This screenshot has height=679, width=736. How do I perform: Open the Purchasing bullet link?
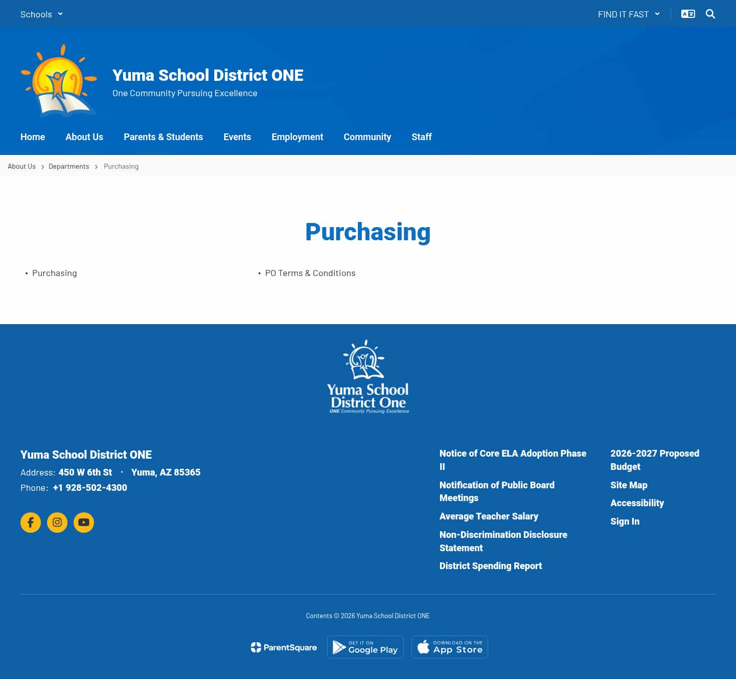[x=55, y=273]
